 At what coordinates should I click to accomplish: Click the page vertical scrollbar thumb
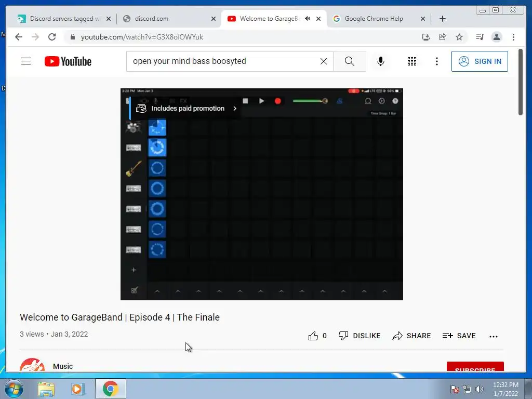[521, 82]
